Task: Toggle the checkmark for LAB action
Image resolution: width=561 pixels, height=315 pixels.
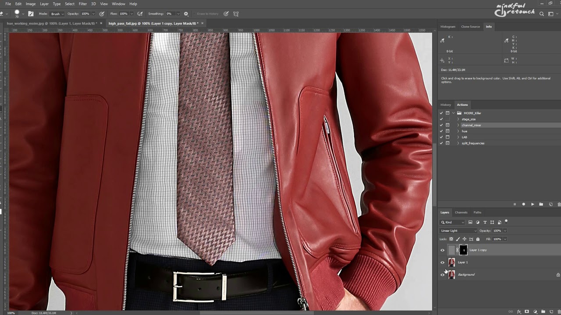Action: coord(441,137)
